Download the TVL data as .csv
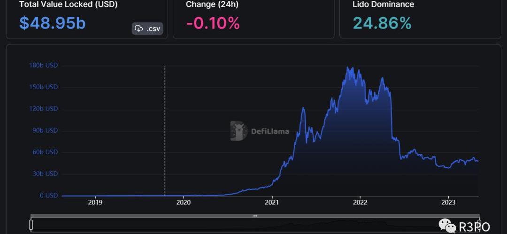The height and width of the screenshot is (234, 507). (147, 29)
